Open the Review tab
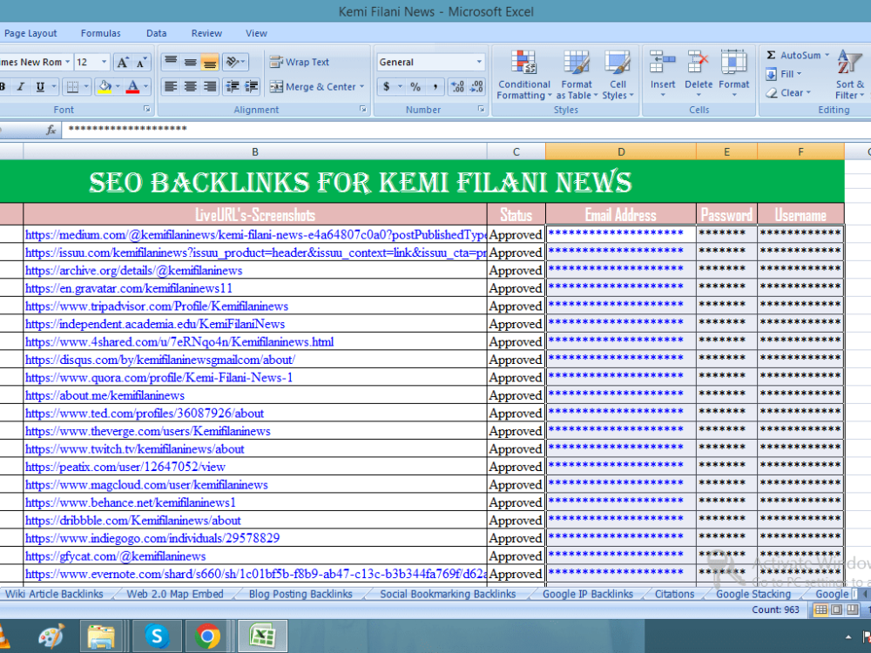The height and width of the screenshot is (653, 871). [206, 33]
